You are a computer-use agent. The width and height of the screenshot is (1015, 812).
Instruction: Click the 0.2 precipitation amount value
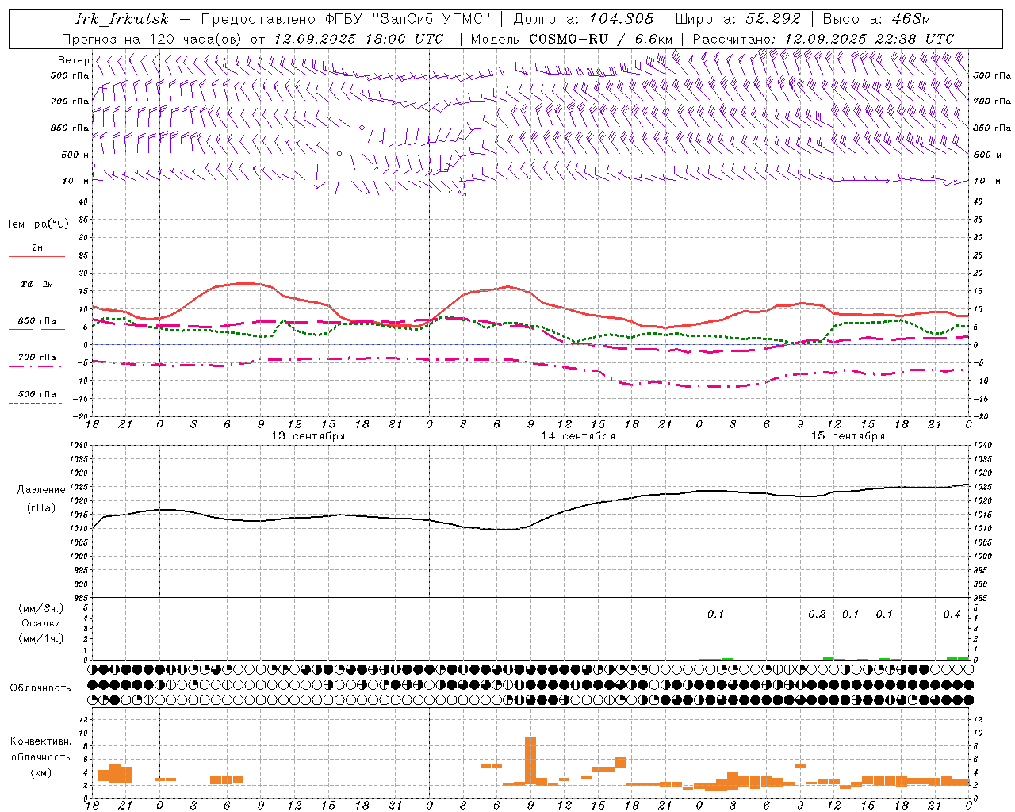[817, 614]
